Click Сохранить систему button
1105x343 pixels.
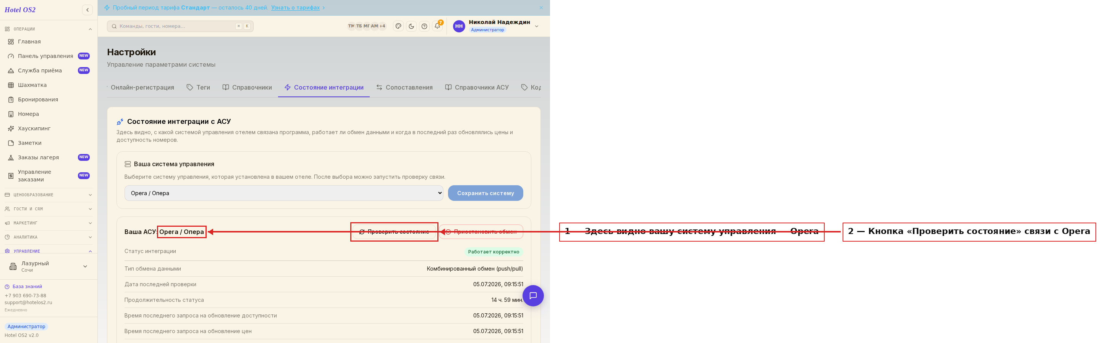[x=485, y=193]
